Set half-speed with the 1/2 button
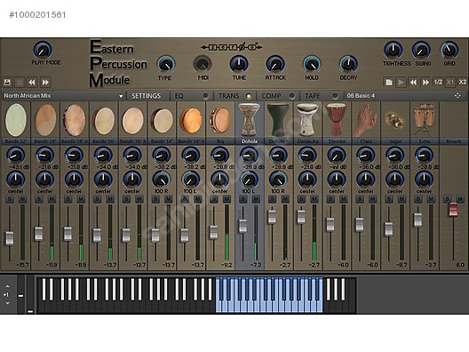 [438, 82]
